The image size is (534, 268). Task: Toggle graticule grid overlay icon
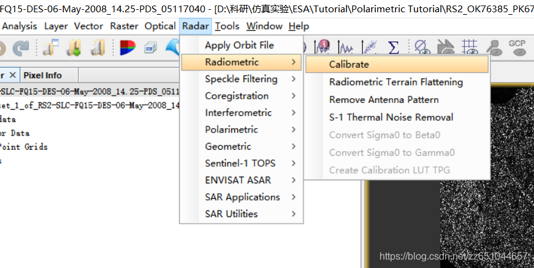point(470,47)
